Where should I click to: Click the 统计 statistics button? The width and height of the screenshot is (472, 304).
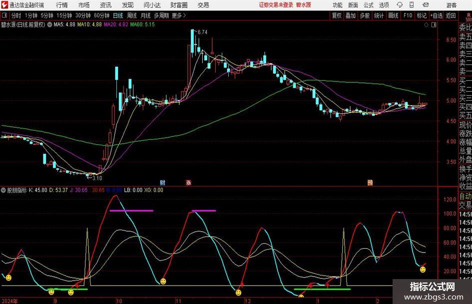379,15
